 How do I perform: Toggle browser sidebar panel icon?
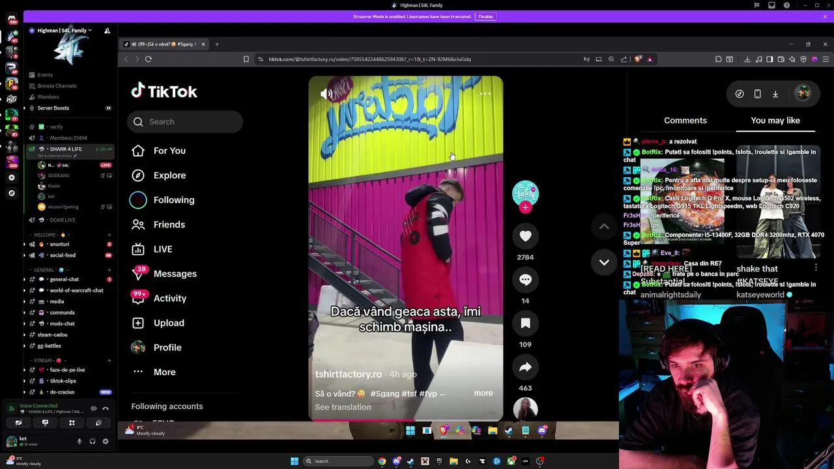pos(769,59)
